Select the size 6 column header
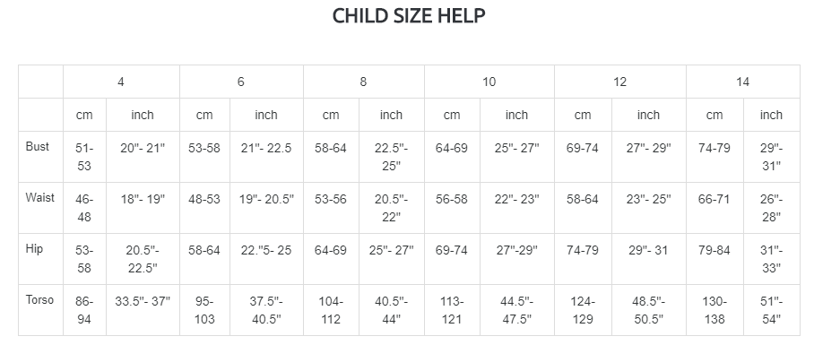The height and width of the screenshot is (345, 814). [241, 82]
